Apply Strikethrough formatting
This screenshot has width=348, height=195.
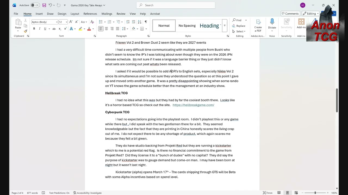click(x=54, y=29)
